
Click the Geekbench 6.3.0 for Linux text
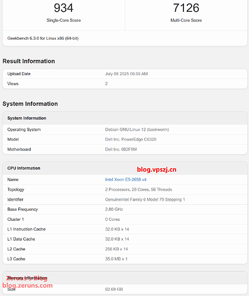(43, 38)
